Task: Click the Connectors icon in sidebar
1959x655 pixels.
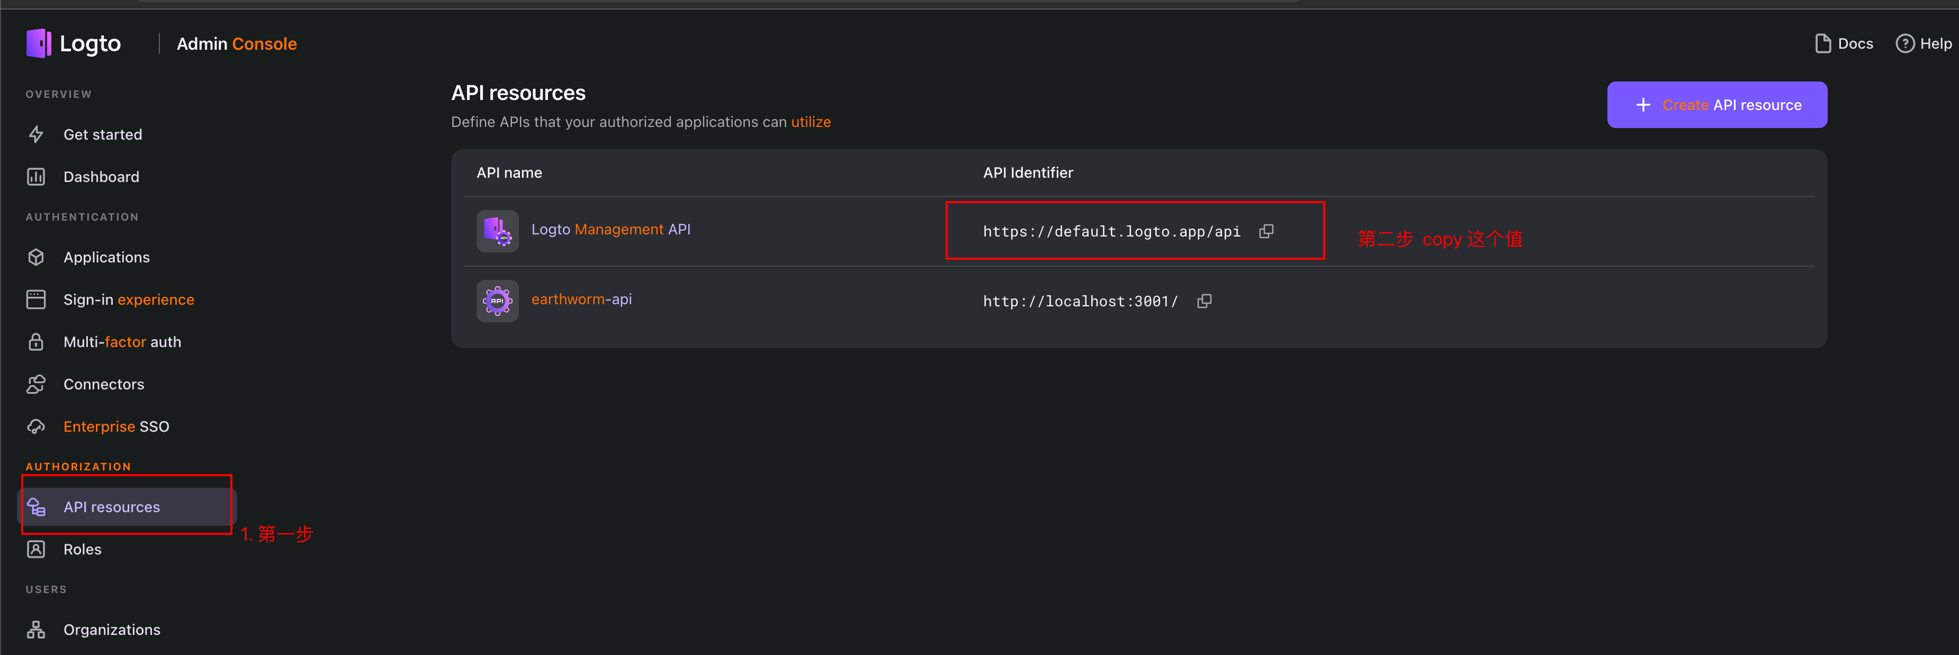Action: point(36,385)
